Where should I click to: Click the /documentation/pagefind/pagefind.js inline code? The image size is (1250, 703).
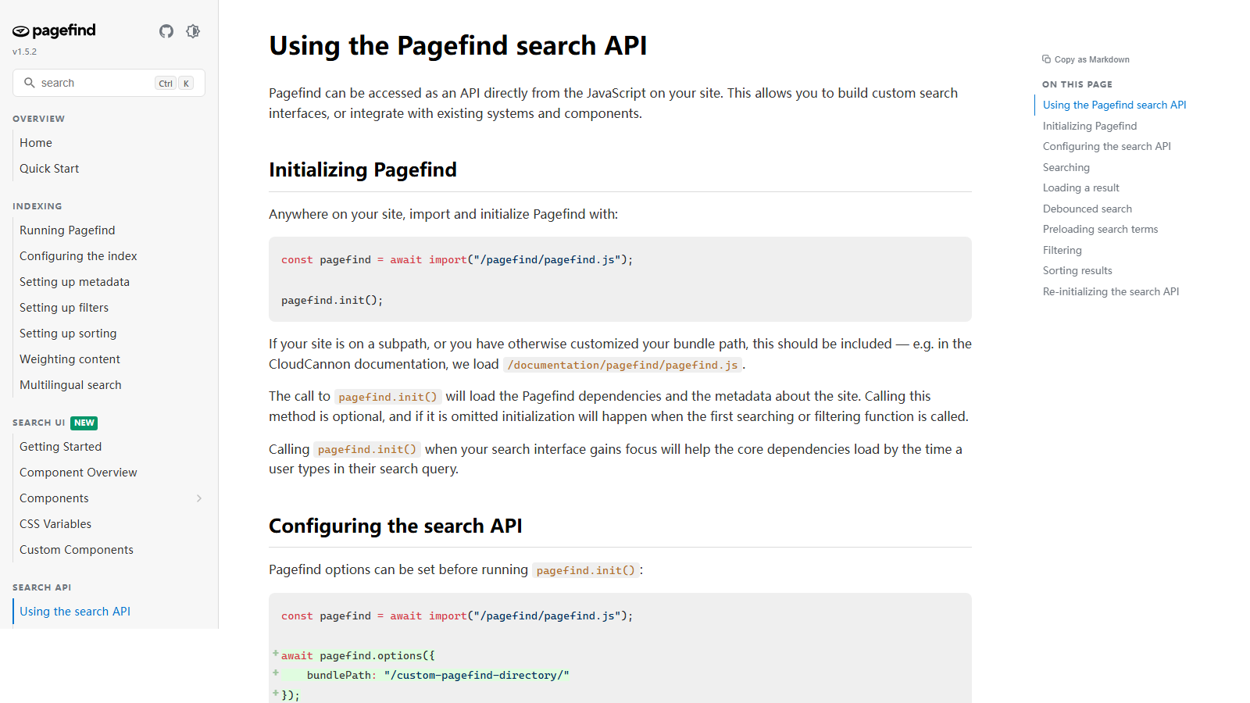[x=623, y=365]
